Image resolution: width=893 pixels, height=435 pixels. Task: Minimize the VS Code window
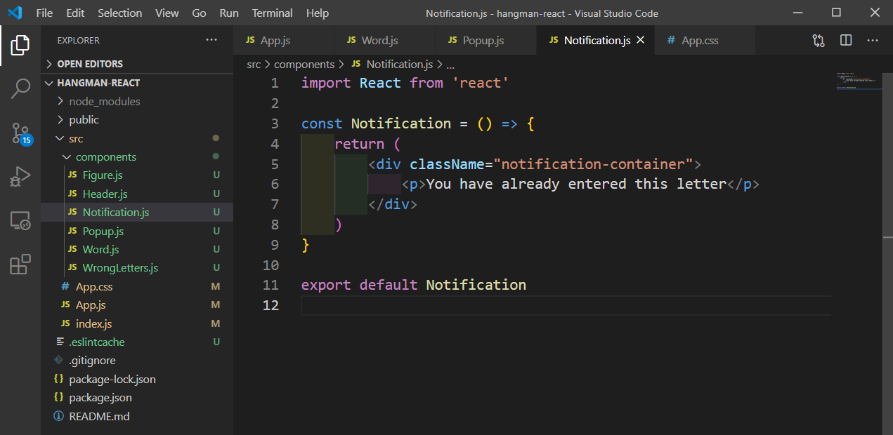[x=797, y=13]
